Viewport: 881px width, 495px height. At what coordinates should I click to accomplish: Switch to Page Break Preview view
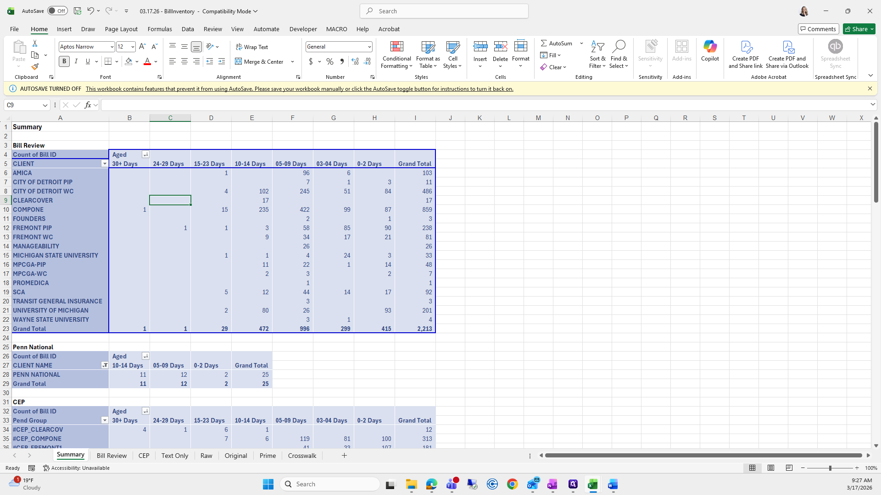point(789,468)
